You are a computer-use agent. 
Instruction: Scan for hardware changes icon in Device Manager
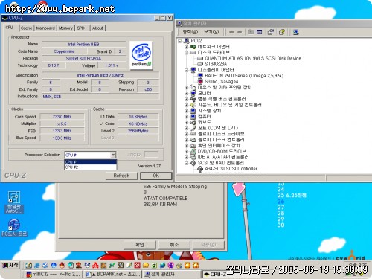[x=296, y=32]
